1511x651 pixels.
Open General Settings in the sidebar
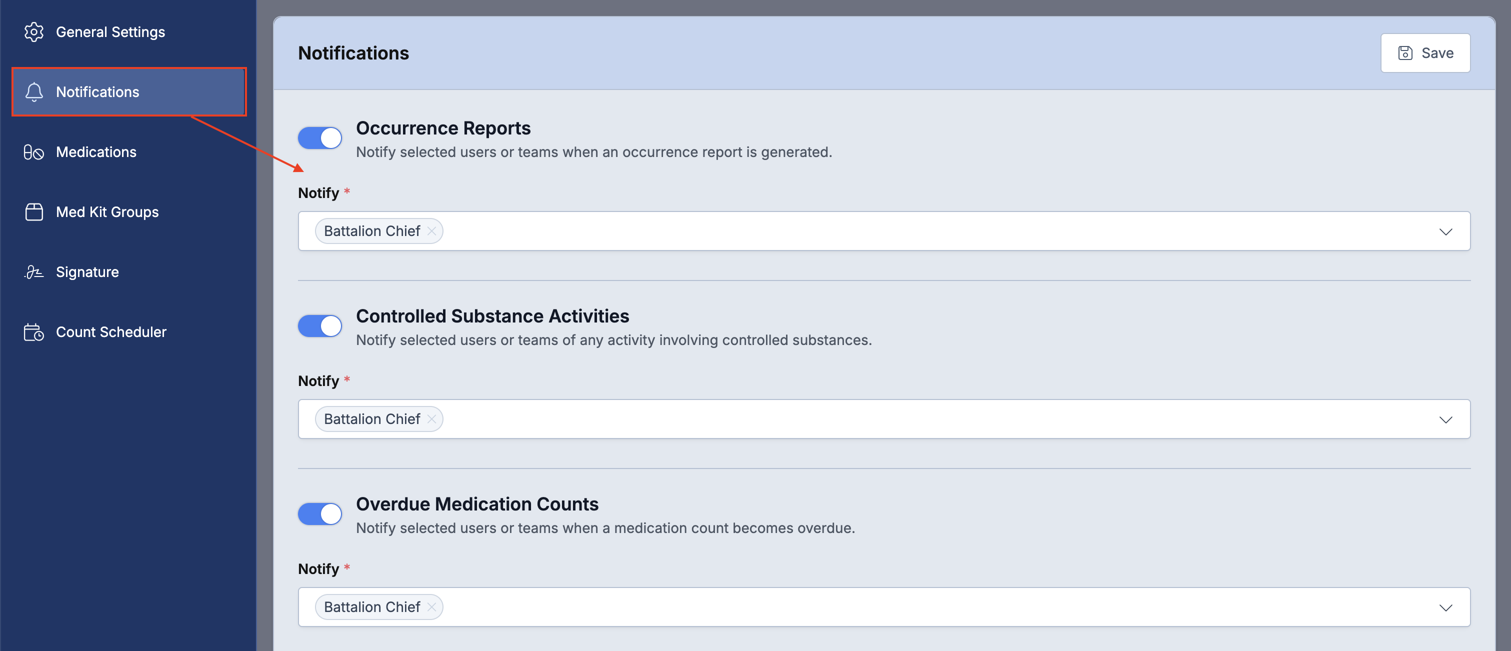[x=129, y=31]
